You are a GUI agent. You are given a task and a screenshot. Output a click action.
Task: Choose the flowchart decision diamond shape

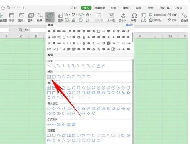59,136
